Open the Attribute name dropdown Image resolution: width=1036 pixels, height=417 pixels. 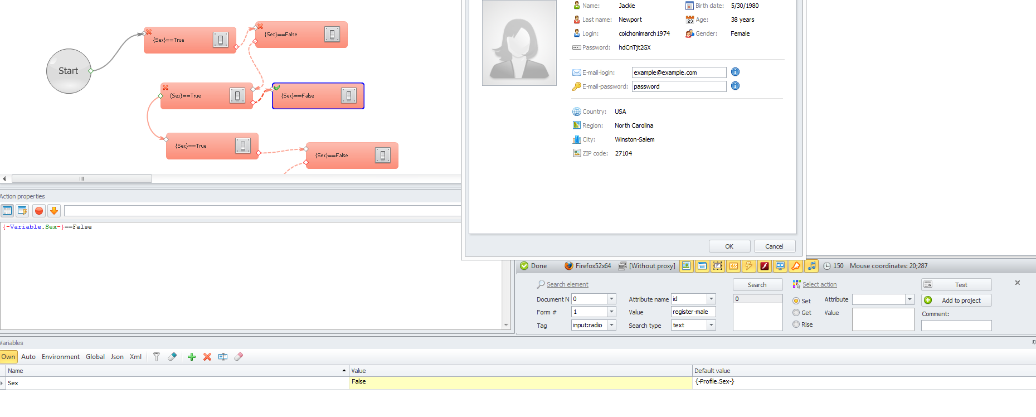(711, 299)
